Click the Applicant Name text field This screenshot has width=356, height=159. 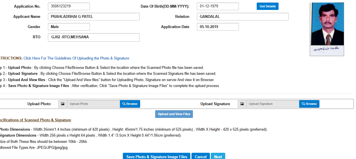click(x=94, y=16)
